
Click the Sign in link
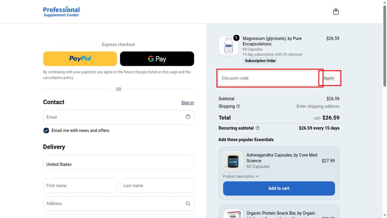point(187,103)
